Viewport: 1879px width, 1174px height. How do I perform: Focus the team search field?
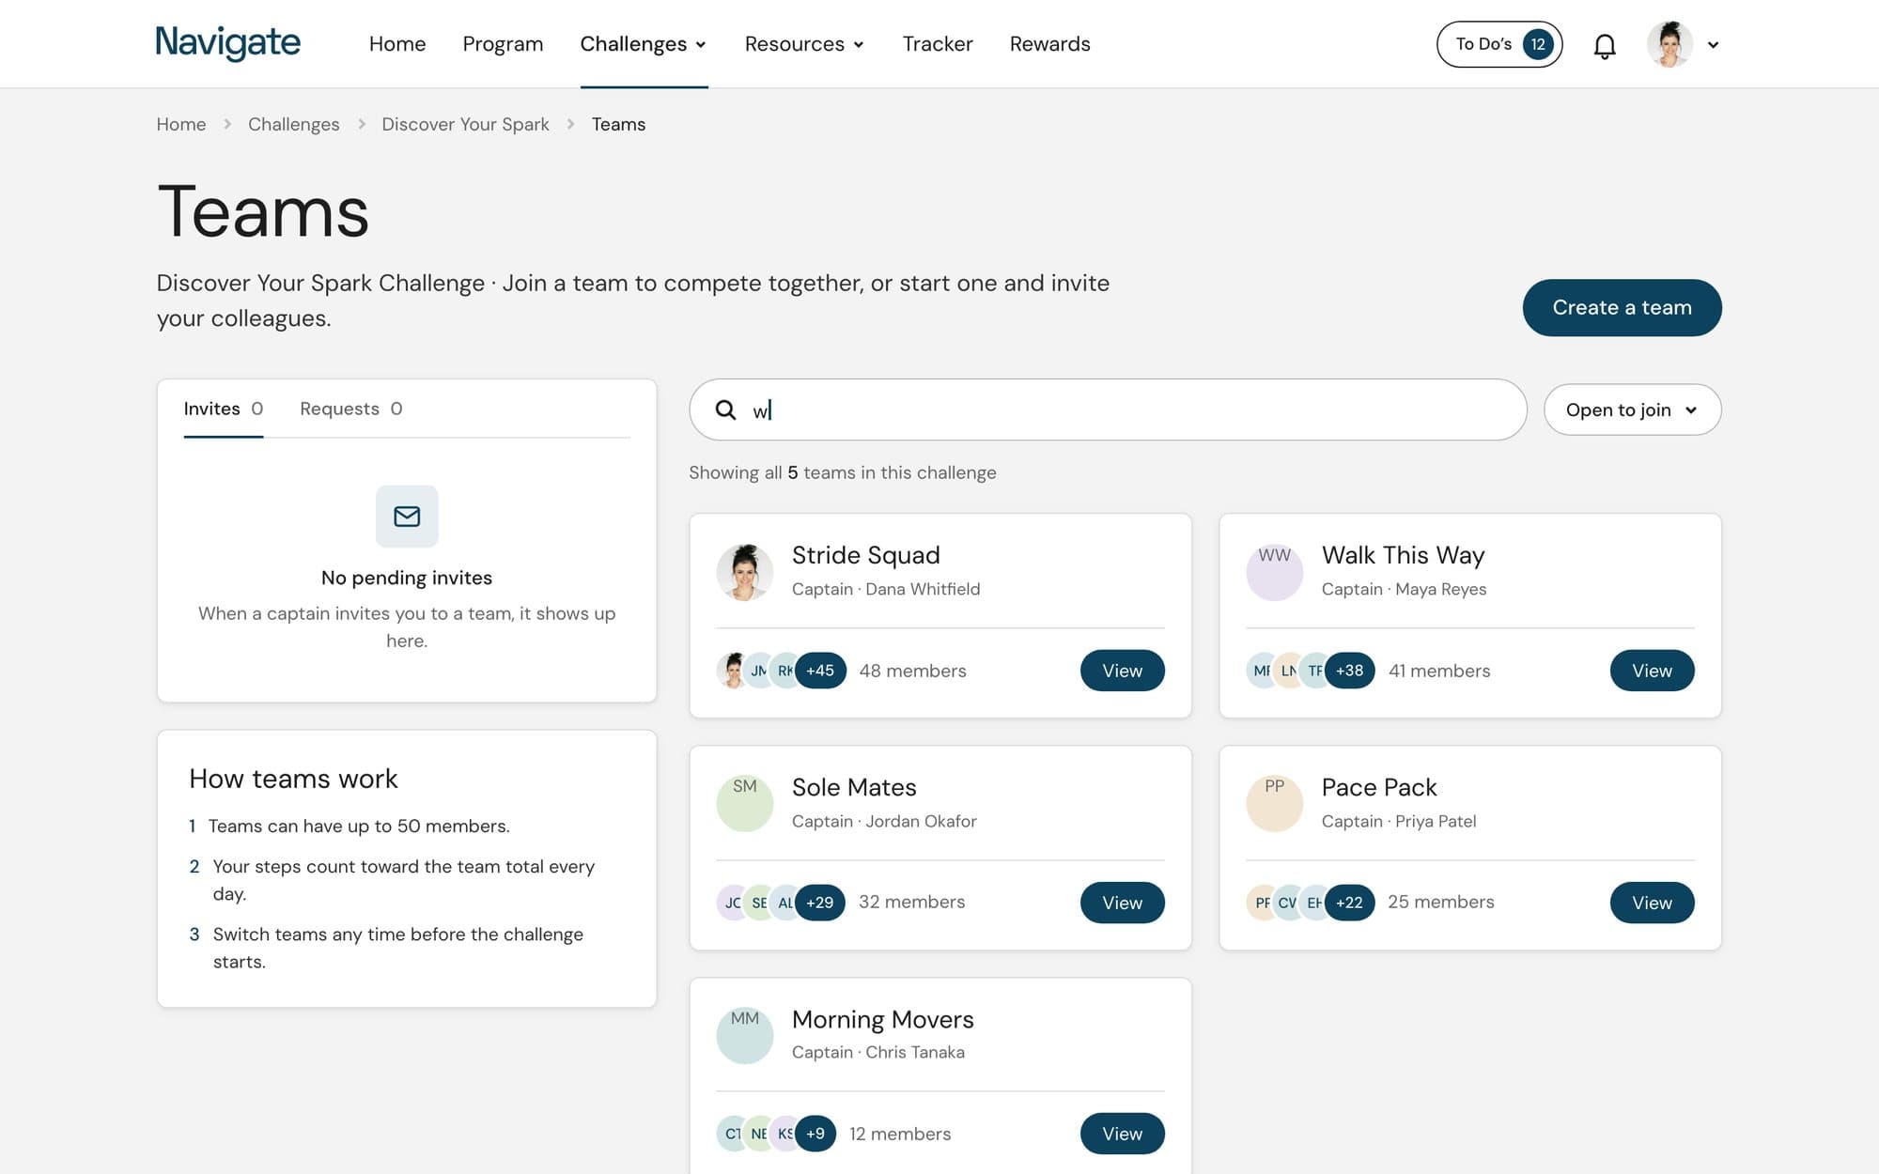click(1108, 409)
